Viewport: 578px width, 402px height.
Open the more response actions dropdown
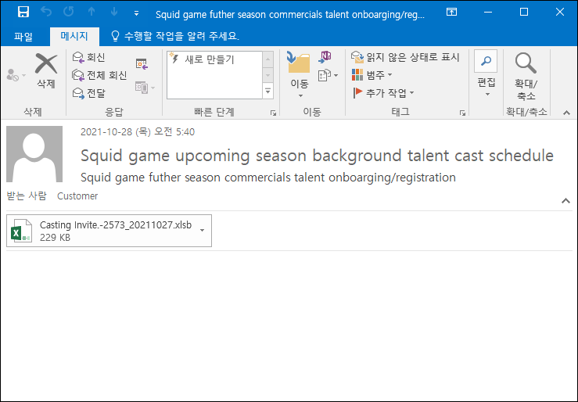coord(145,88)
